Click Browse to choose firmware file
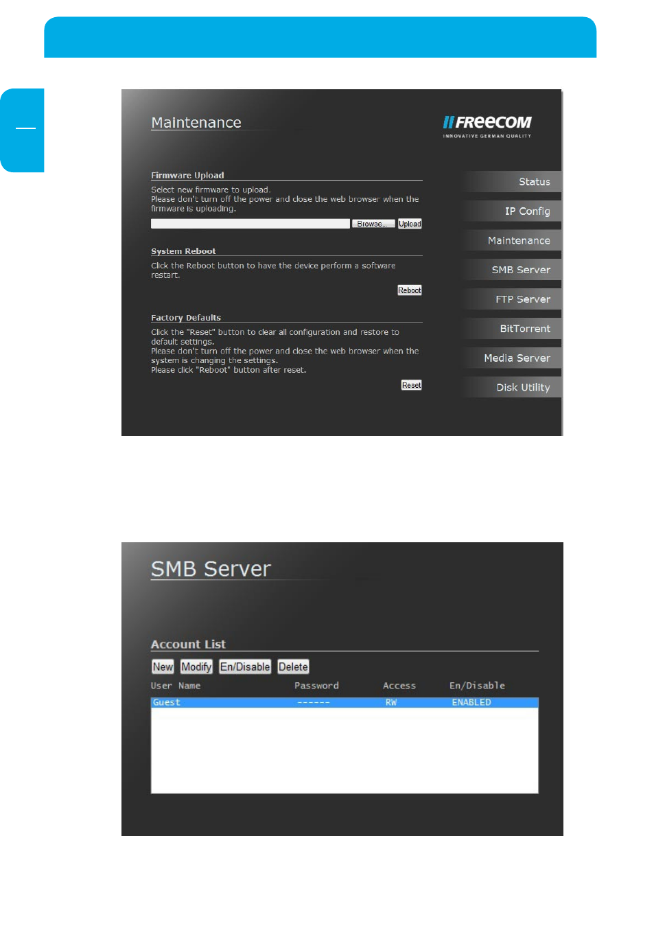The image size is (654, 928). (373, 224)
